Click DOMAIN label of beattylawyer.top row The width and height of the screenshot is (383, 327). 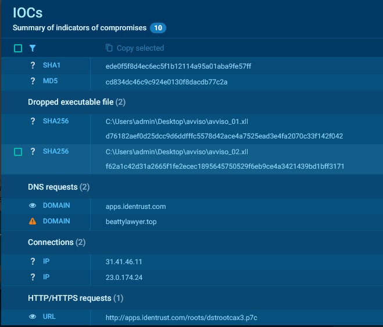56,221
